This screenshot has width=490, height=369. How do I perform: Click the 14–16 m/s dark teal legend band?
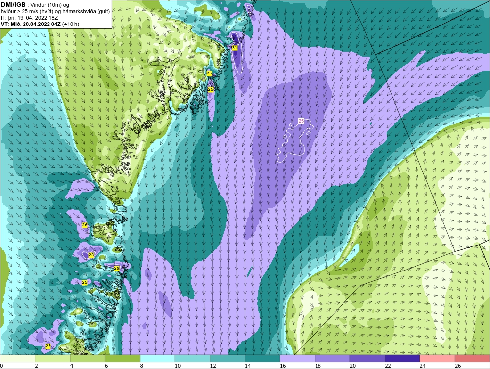tap(263, 358)
